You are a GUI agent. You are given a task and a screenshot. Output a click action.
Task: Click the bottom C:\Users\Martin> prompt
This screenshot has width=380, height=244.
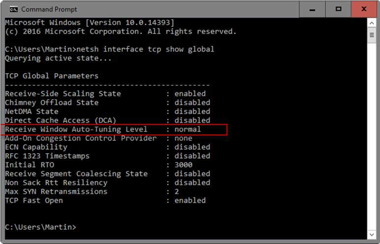[41, 227]
